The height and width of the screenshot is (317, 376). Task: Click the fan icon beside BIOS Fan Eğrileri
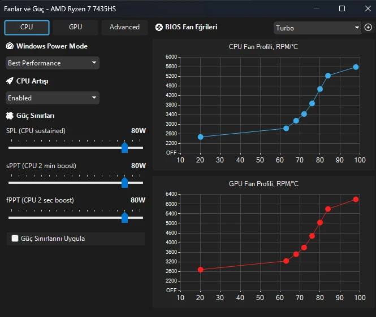point(159,27)
